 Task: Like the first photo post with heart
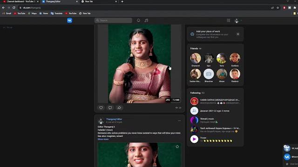point(101,108)
